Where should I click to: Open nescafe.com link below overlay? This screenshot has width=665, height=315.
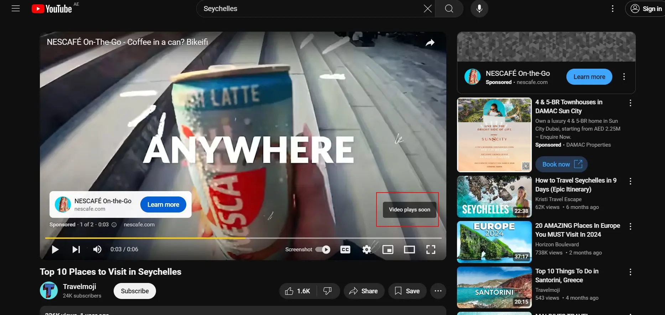click(x=139, y=225)
